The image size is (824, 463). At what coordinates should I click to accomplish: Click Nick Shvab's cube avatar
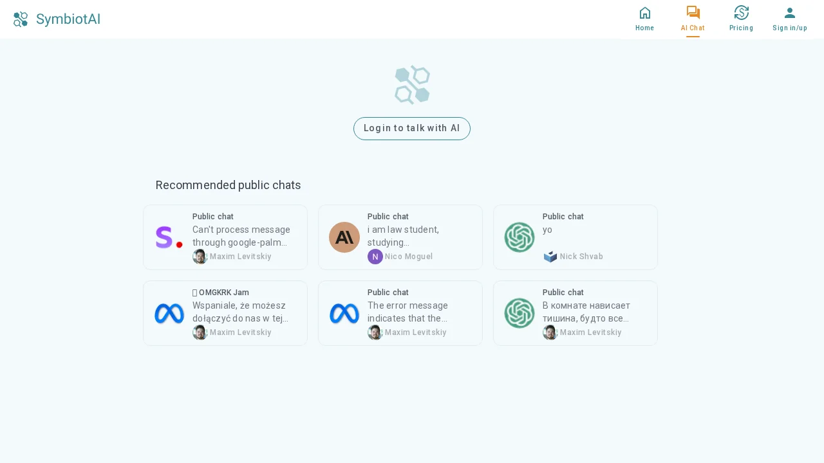click(x=550, y=257)
